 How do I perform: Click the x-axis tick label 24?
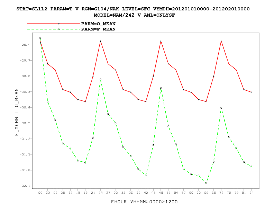100,193
